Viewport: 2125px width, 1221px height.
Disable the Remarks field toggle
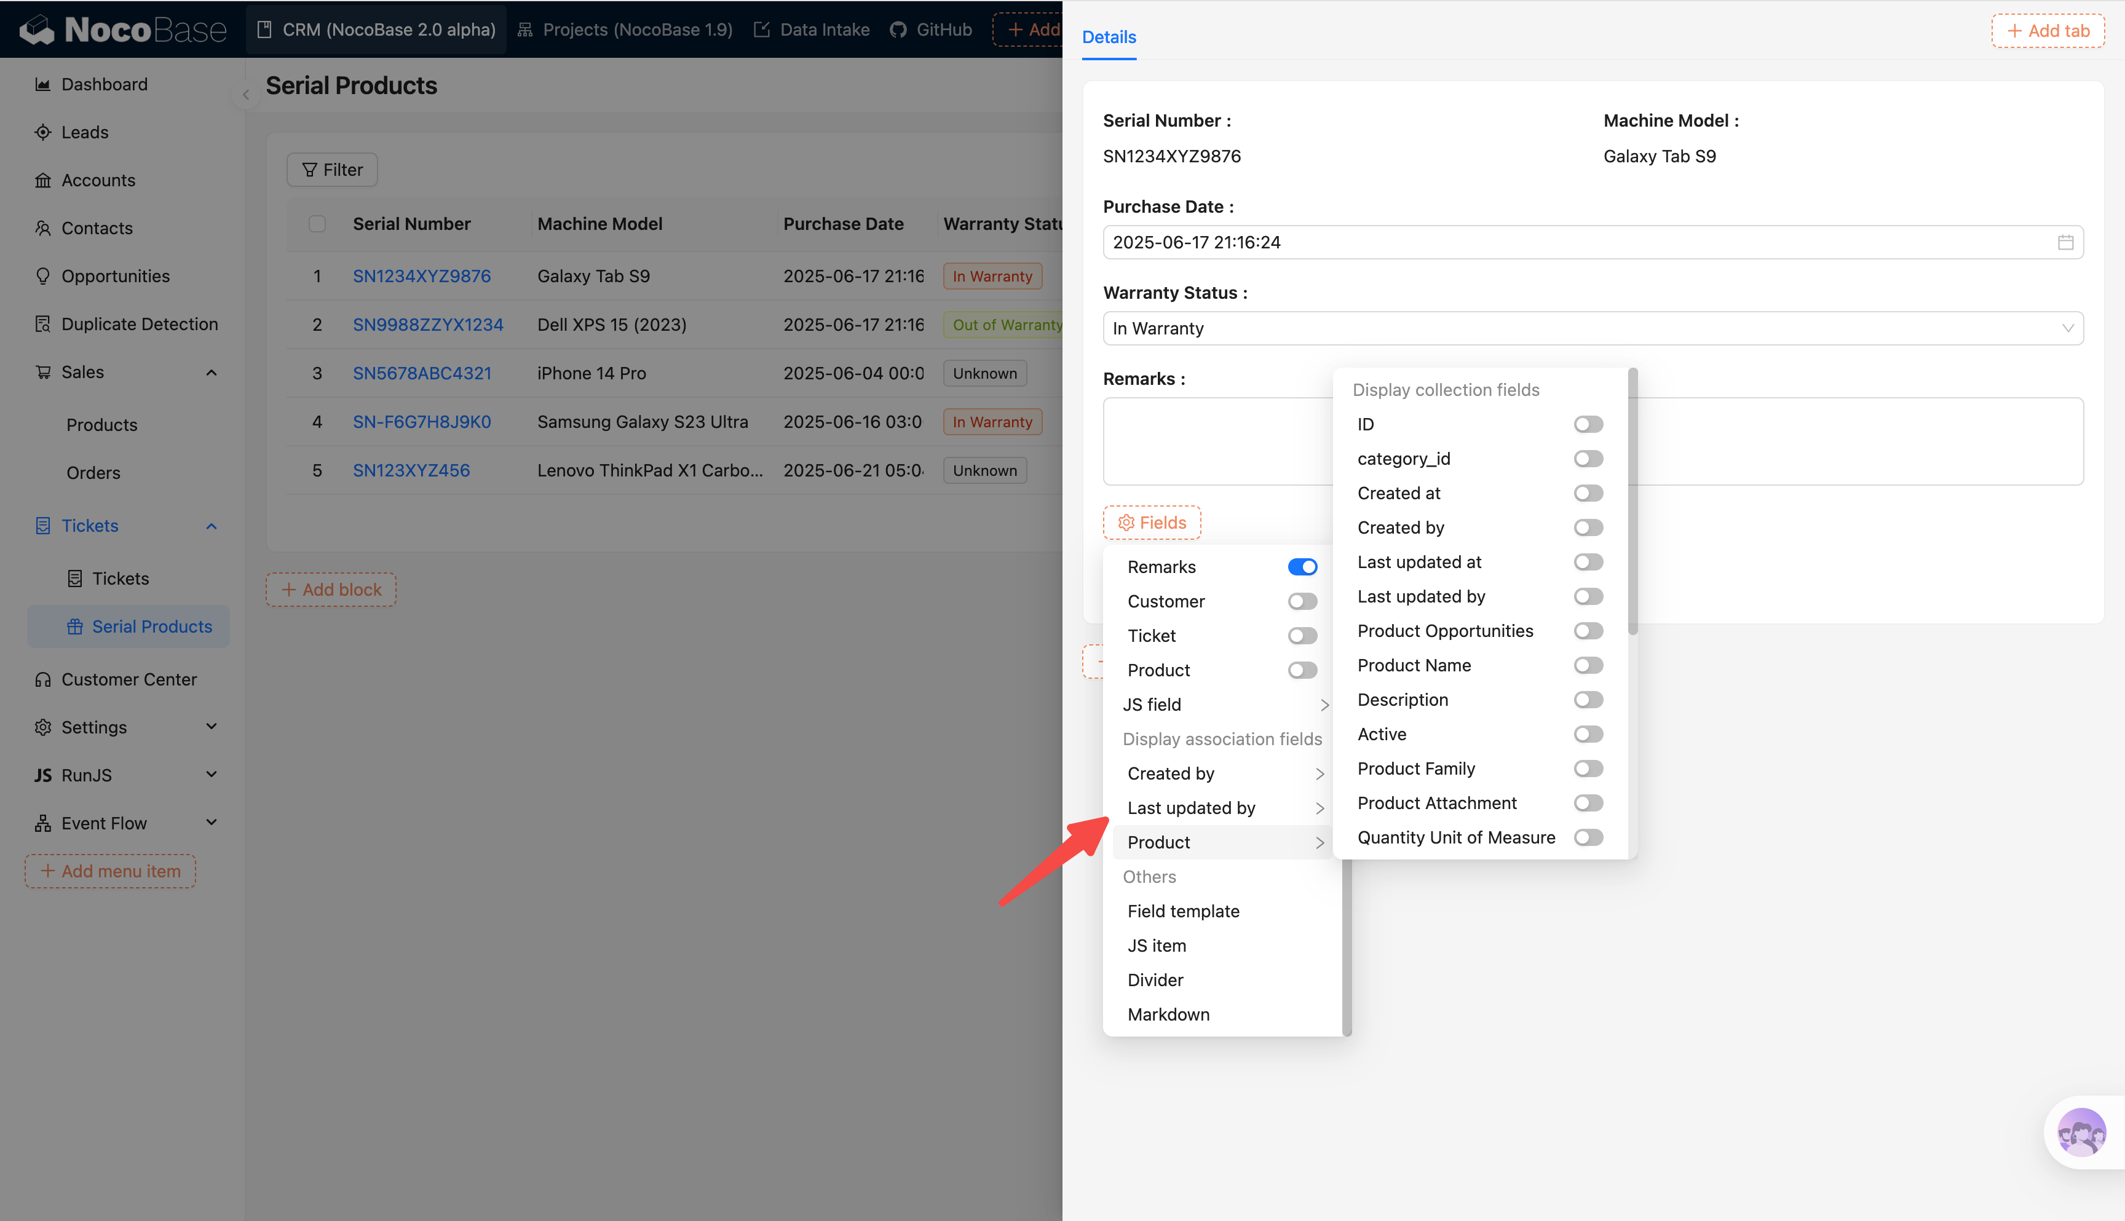tap(1302, 566)
